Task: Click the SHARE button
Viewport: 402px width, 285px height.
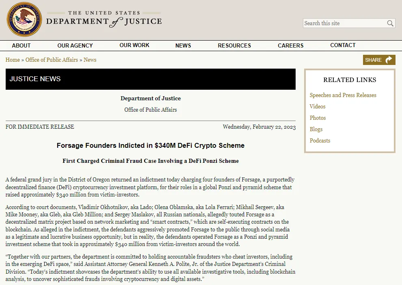Action: pos(379,60)
